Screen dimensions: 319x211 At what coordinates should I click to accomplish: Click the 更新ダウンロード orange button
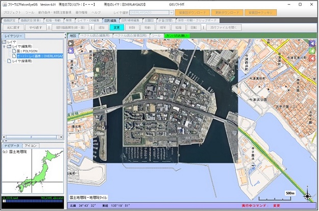[x=227, y=13]
